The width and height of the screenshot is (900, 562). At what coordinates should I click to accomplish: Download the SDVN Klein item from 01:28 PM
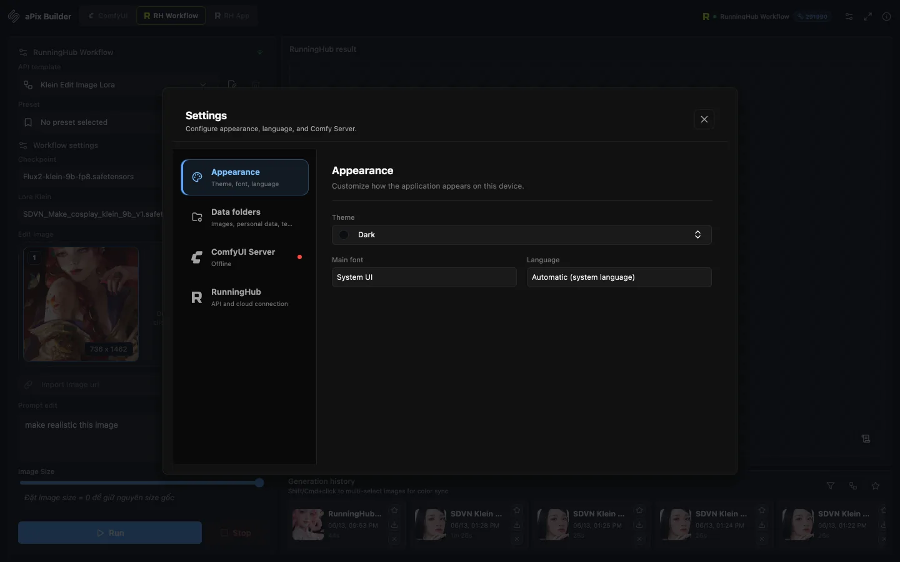[517, 525]
